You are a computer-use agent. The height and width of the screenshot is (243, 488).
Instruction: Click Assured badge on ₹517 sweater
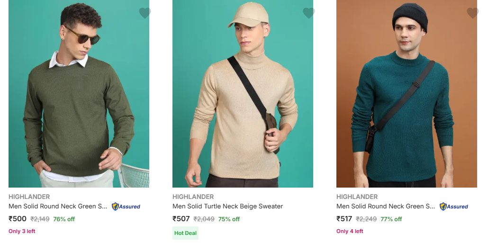coord(454,207)
